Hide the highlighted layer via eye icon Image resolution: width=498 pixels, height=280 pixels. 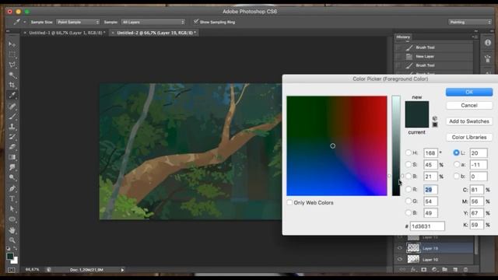(x=400, y=248)
